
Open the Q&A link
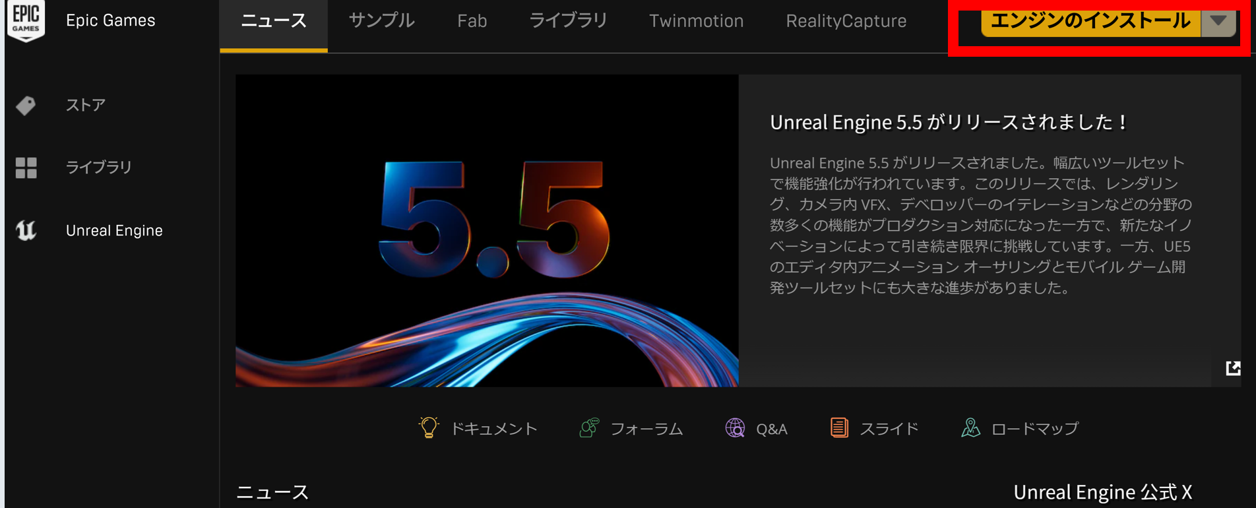(772, 429)
